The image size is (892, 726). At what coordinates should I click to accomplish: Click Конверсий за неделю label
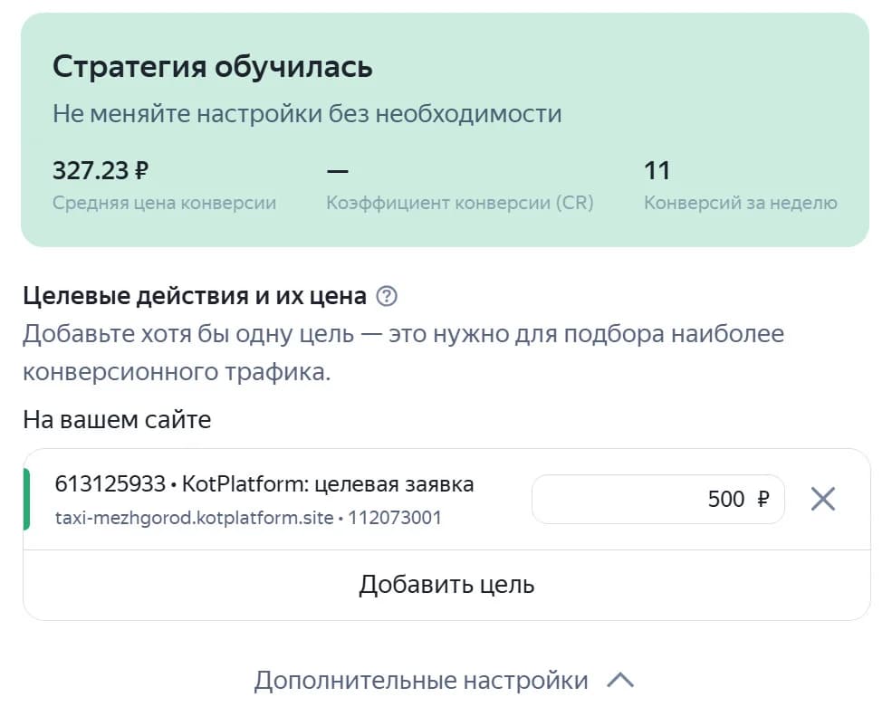point(741,203)
